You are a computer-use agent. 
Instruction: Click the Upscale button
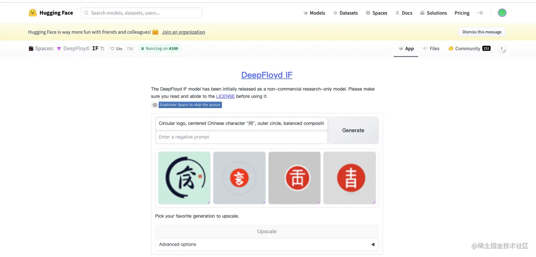(x=267, y=231)
